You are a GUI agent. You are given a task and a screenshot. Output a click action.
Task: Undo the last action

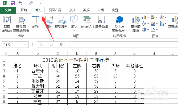[x=20, y=3]
